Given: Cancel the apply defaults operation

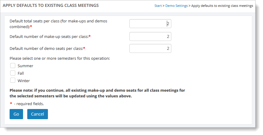Looking at the screenshot, I should 37,114.
